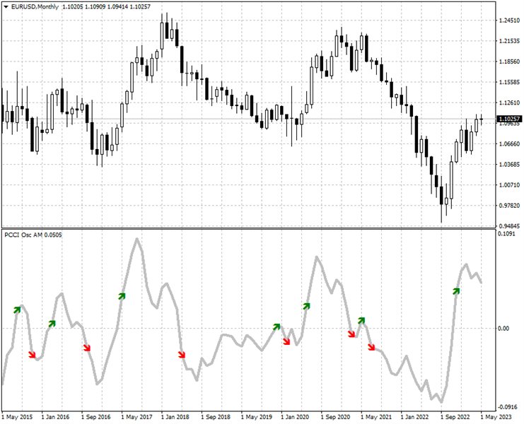Click the 1 Sep 2022 date label

pyautogui.click(x=455, y=417)
